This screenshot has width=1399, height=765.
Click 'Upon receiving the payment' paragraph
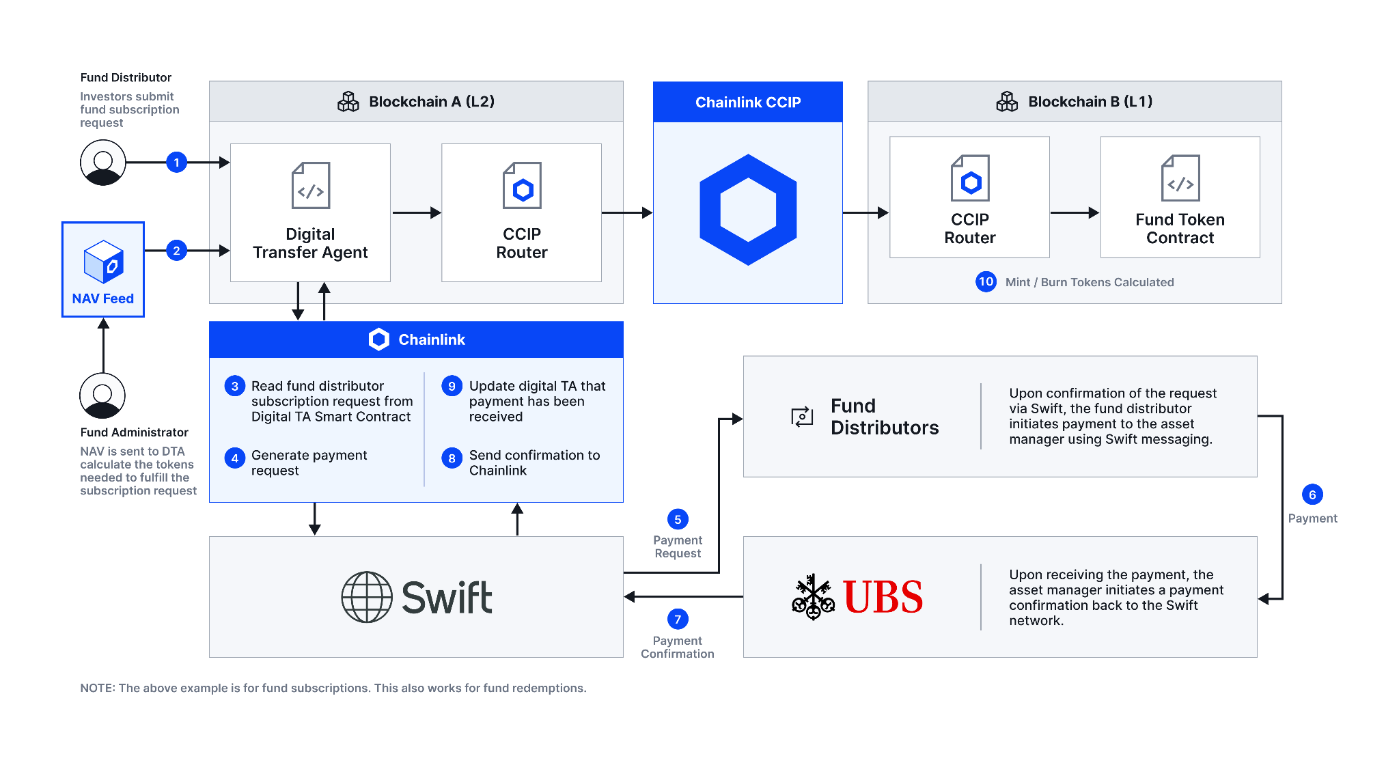1116,598
